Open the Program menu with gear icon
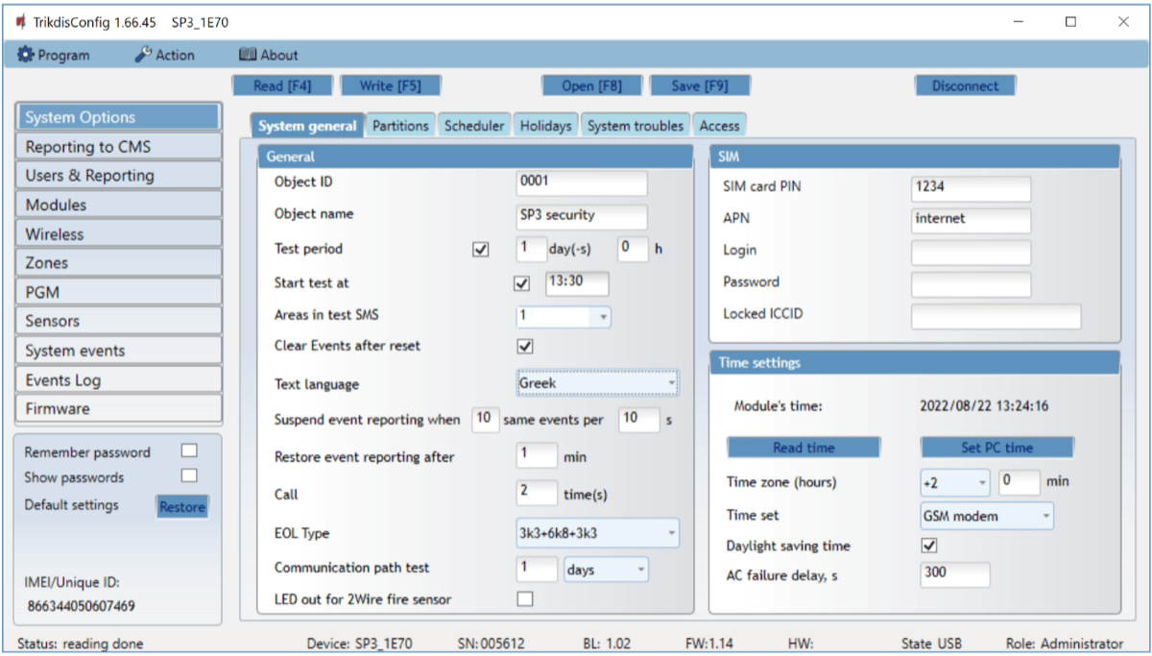The image size is (1152, 656). pos(54,55)
